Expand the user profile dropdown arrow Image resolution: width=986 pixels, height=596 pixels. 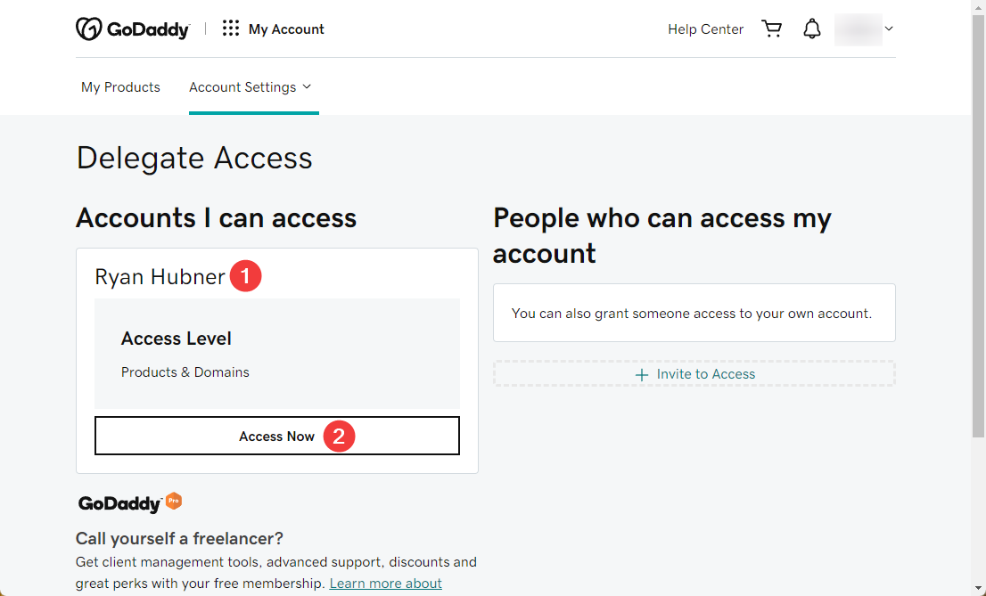point(889,29)
